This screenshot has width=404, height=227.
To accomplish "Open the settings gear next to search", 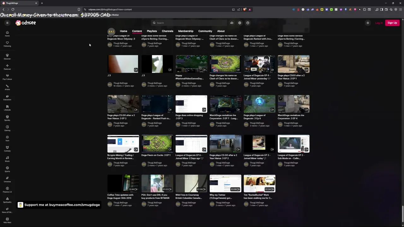I will click(x=240, y=23).
